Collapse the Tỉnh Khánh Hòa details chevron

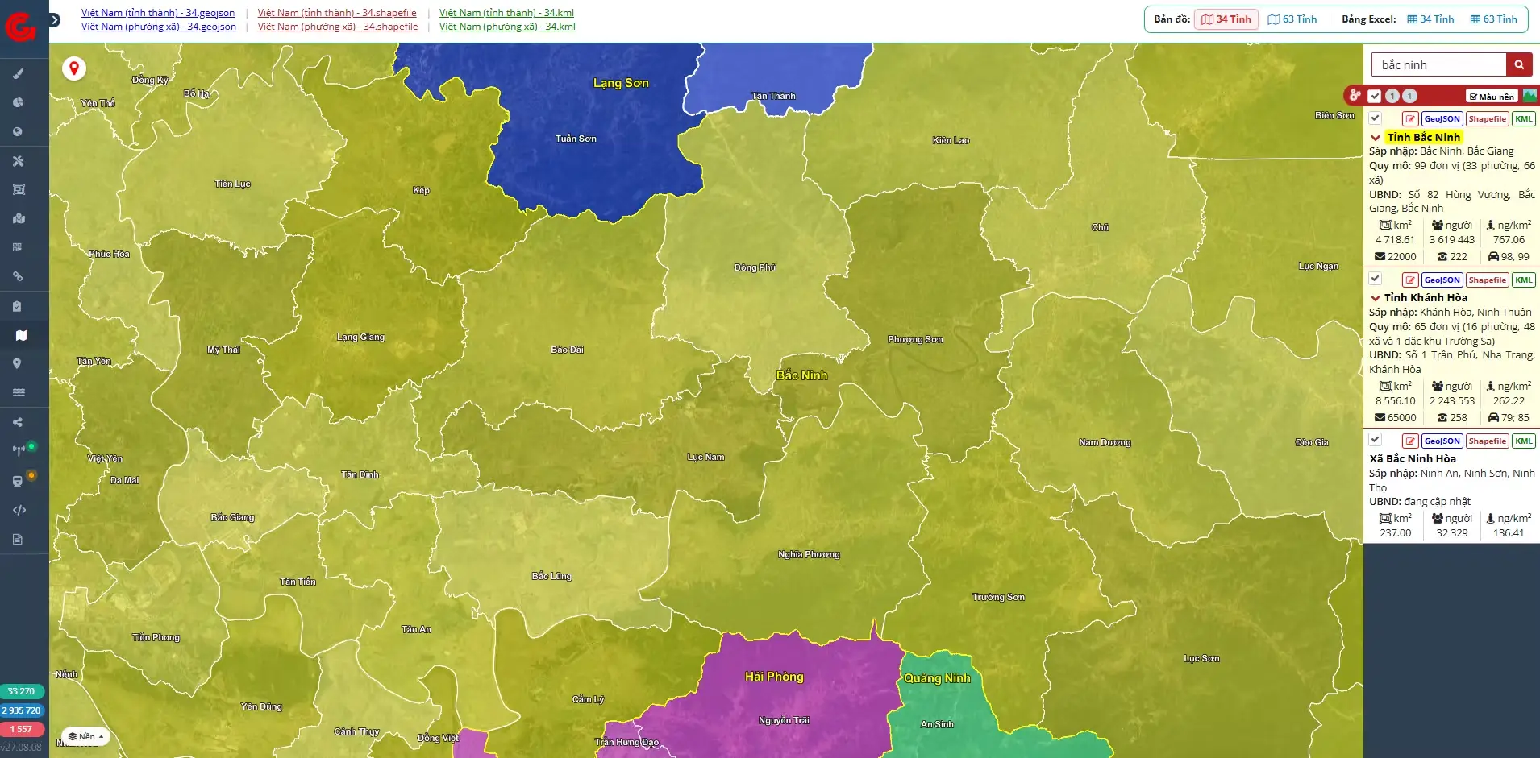[x=1376, y=298]
